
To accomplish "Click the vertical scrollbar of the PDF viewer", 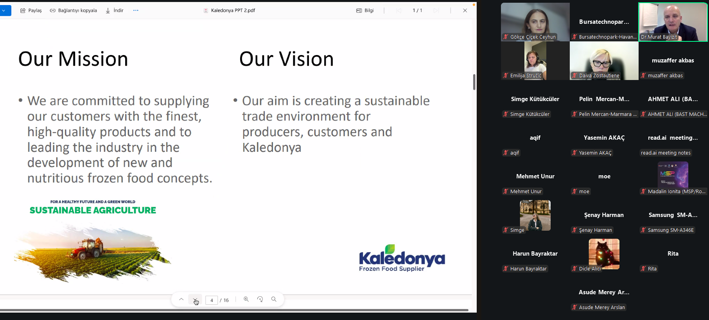I will pyautogui.click(x=474, y=82).
